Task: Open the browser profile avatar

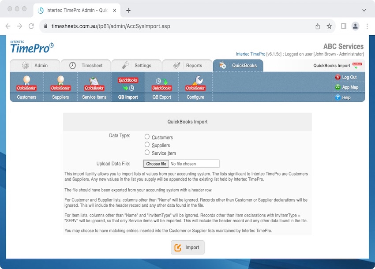Action: point(356,26)
